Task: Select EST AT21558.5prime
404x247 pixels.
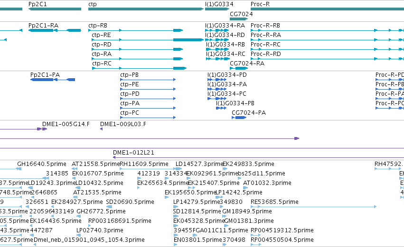Action: pyautogui.click(x=96, y=164)
